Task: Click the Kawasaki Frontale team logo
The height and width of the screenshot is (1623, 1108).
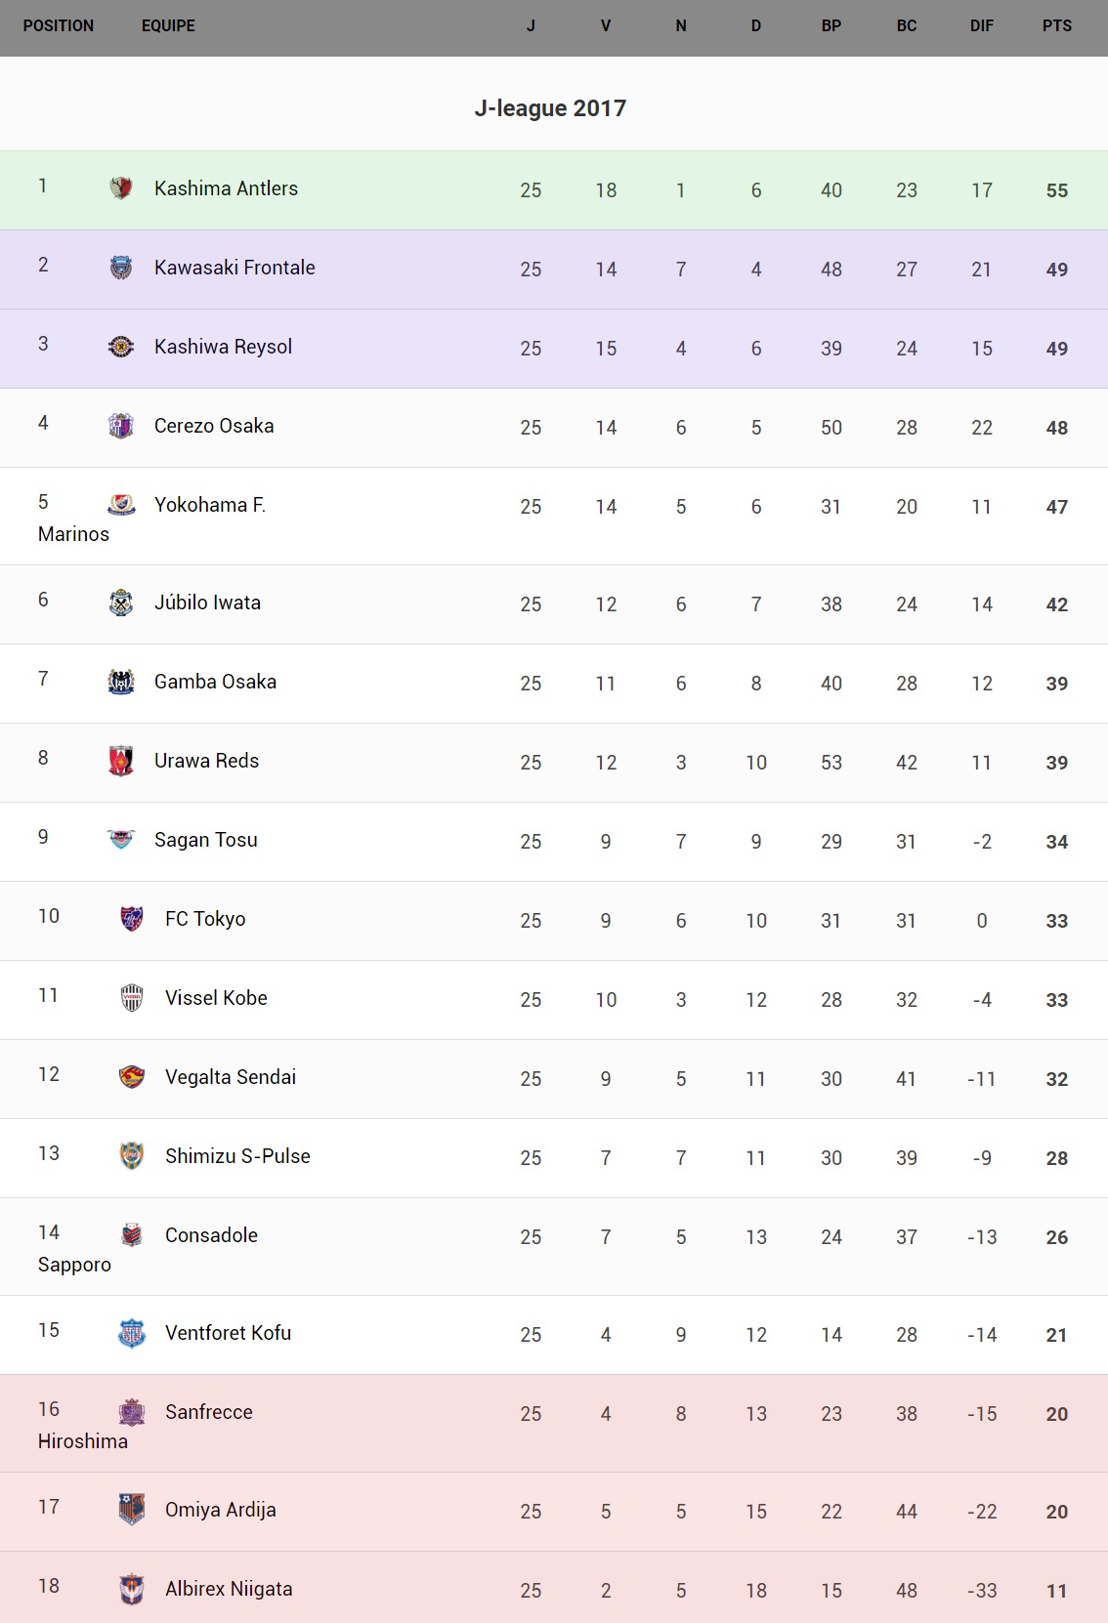Action: (x=121, y=267)
